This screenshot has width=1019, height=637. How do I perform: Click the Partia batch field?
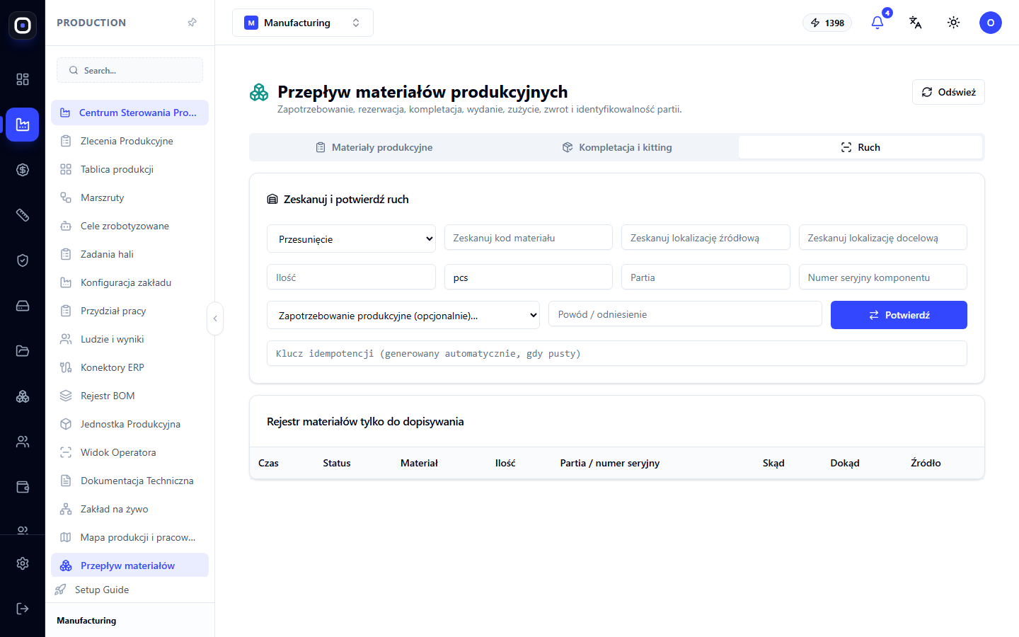(706, 277)
